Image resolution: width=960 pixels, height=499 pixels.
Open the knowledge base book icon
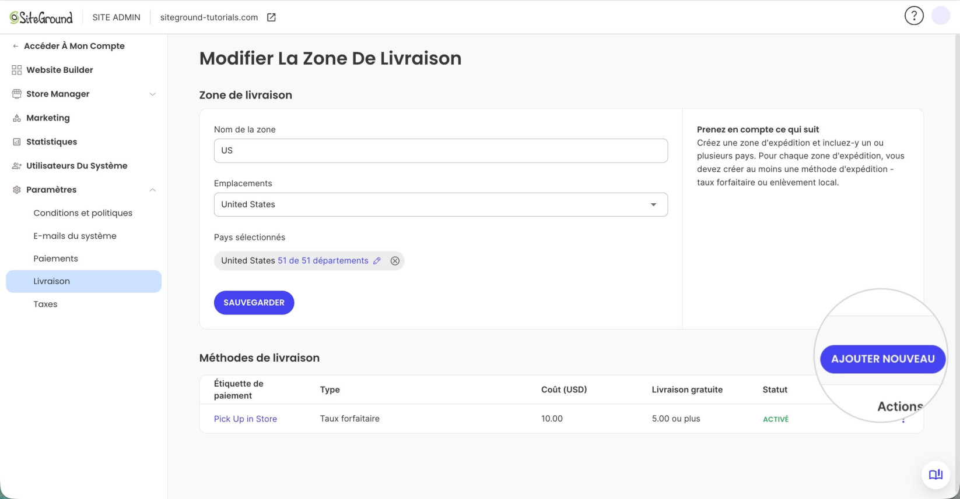coord(936,475)
